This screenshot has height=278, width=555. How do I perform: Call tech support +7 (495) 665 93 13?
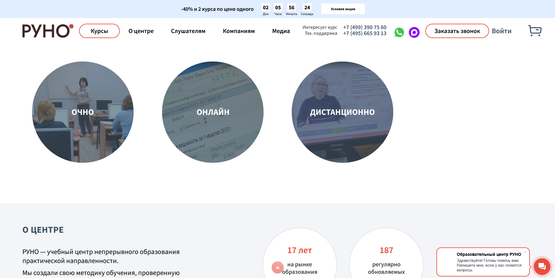pyautogui.click(x=365, y=33)
